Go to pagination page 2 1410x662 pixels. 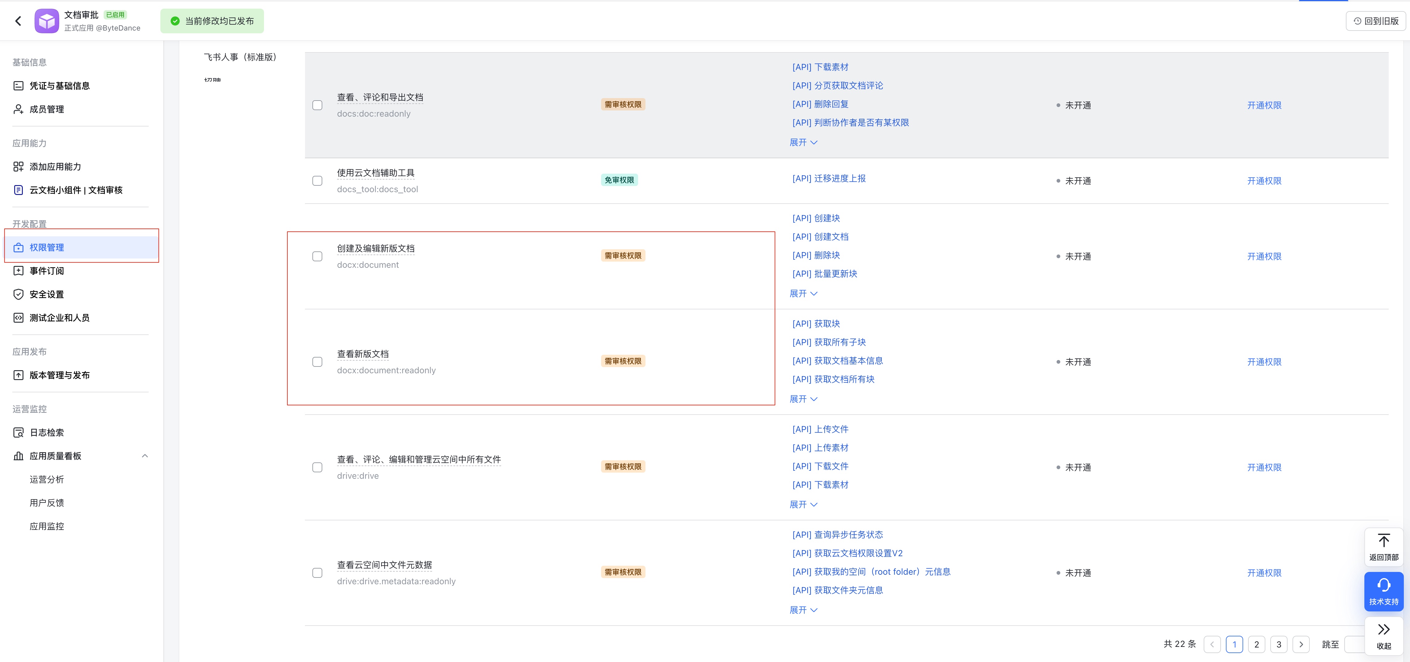(x=1256, y=644)
